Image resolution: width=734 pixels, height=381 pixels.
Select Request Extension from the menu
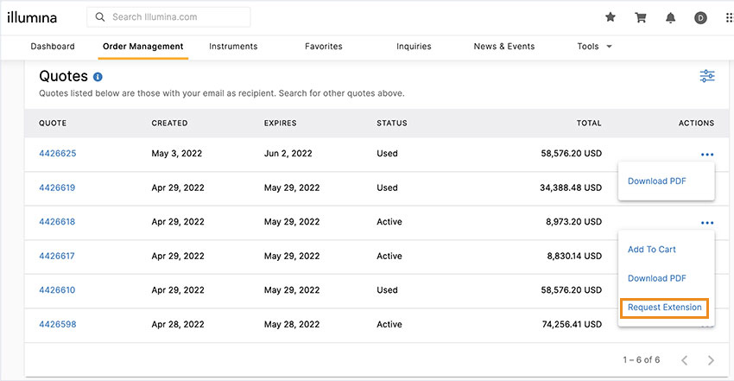tap(665, 308)
